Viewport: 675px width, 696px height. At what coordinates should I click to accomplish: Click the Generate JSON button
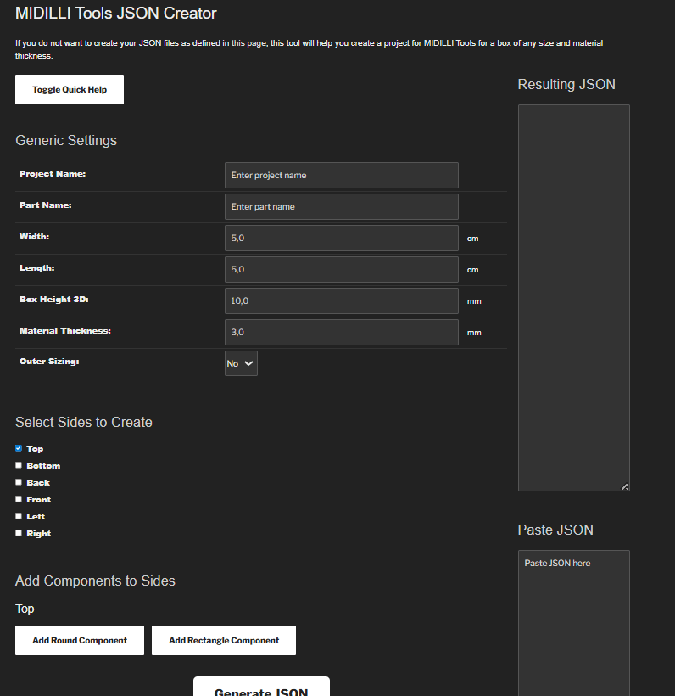pos(262,688)
